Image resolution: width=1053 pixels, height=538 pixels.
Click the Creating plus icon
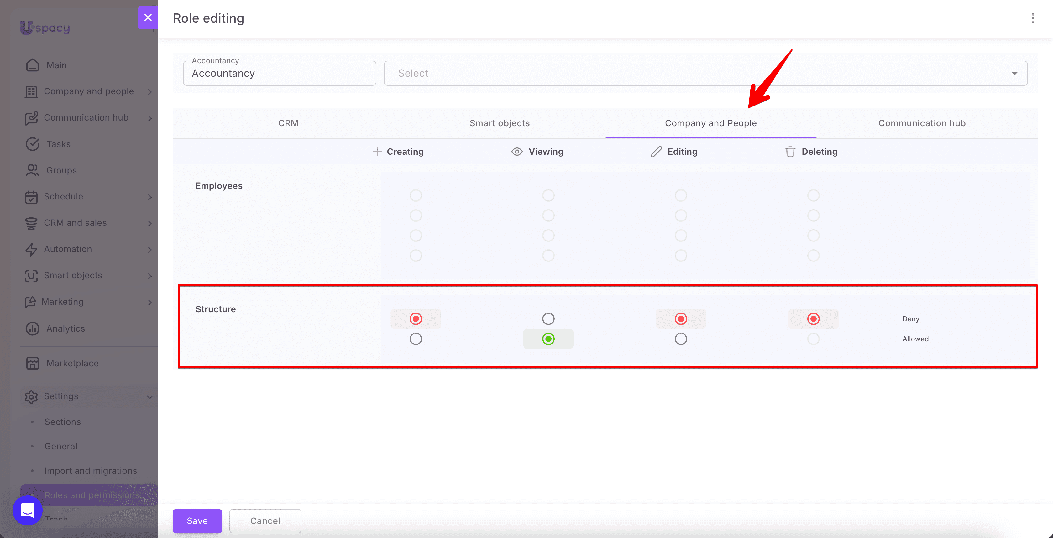[x=377, y=152]
